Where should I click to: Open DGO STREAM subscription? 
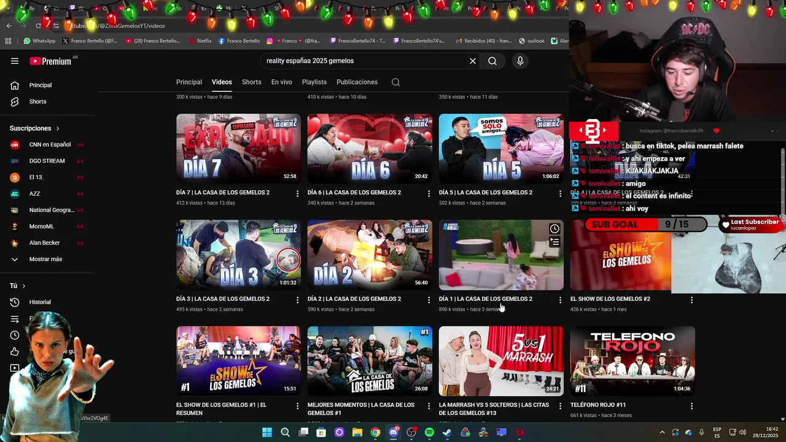coord(47,161)
